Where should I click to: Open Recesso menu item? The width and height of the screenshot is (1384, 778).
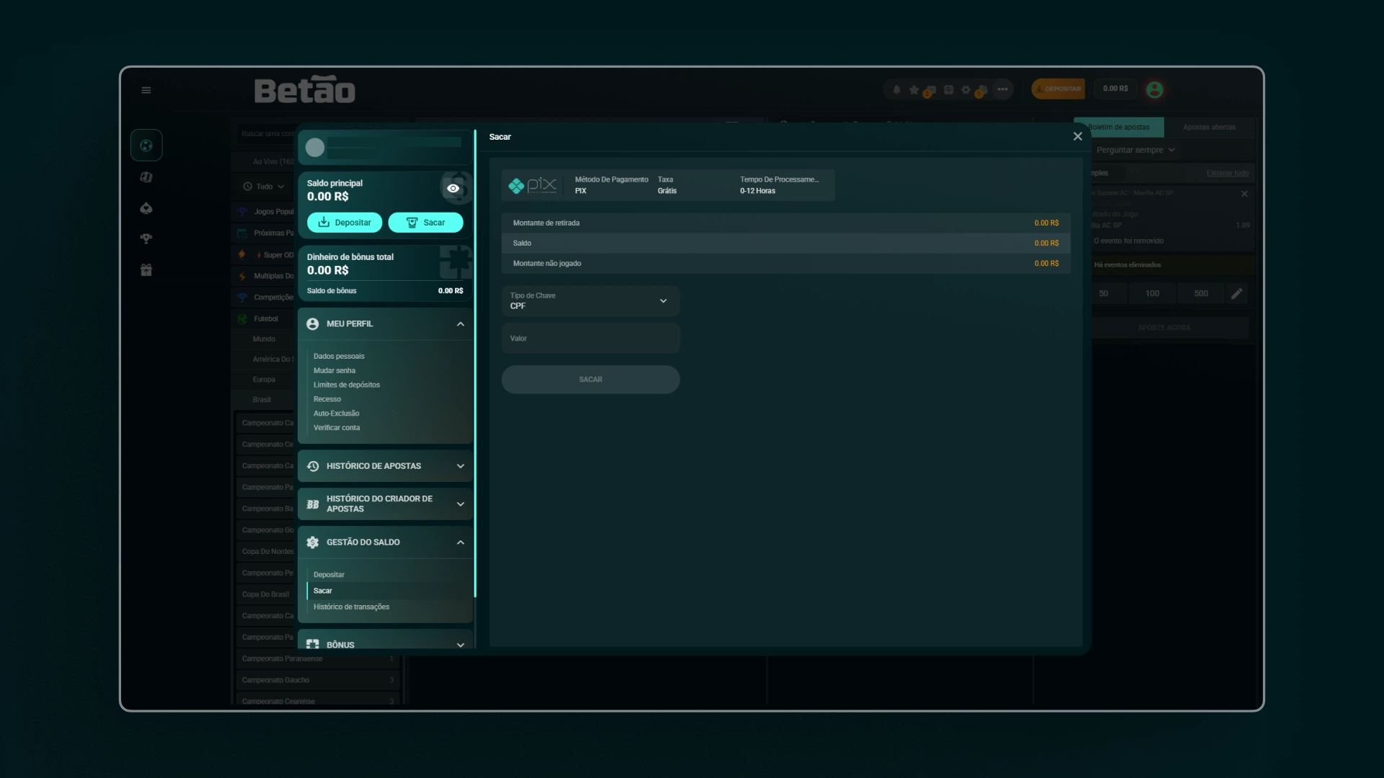pyautogui.click(x=327, y=400)
